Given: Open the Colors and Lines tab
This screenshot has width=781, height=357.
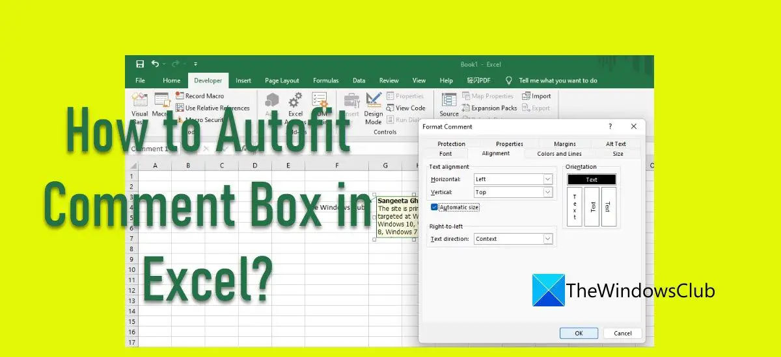Looking at the screenshot, I should [x=559, y=154].
